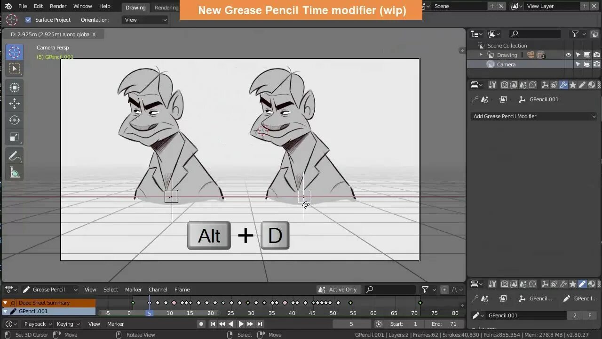
Task: Jump to next keyframe
Action: pos(250,324)
